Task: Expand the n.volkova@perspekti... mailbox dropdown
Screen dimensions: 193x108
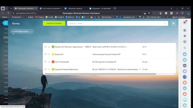Action: pyautogui.click(x=22, y=31)
